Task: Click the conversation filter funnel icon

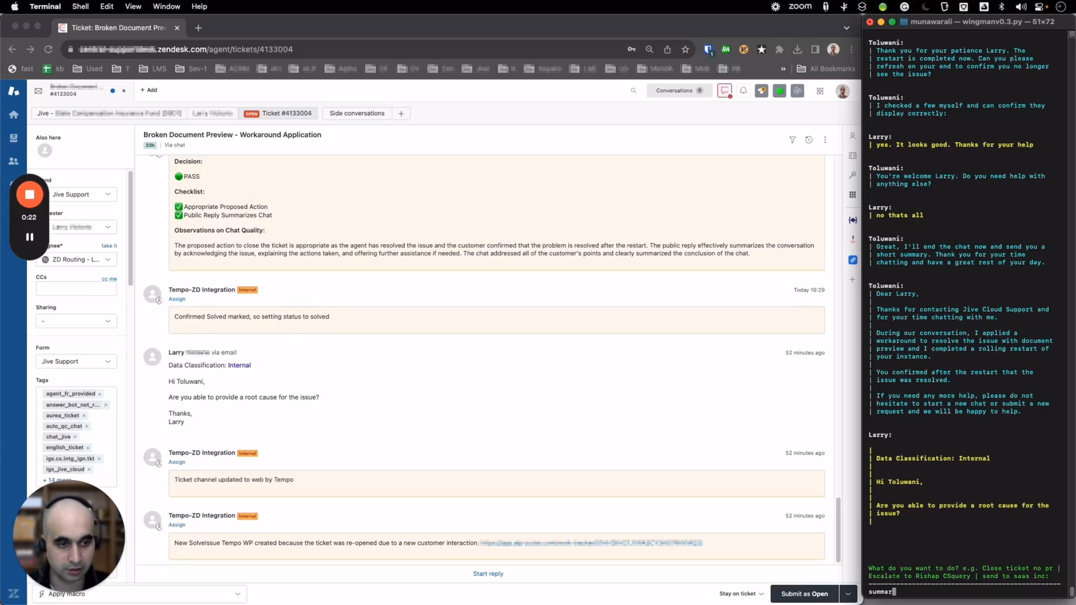Action: [x=792, y=140]
